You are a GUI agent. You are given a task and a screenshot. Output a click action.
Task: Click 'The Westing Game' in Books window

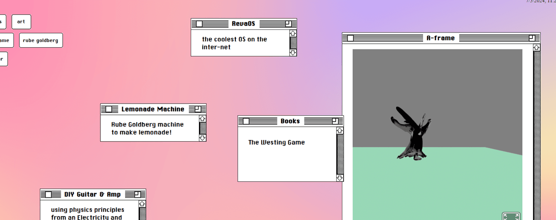[x=277, y=142]
